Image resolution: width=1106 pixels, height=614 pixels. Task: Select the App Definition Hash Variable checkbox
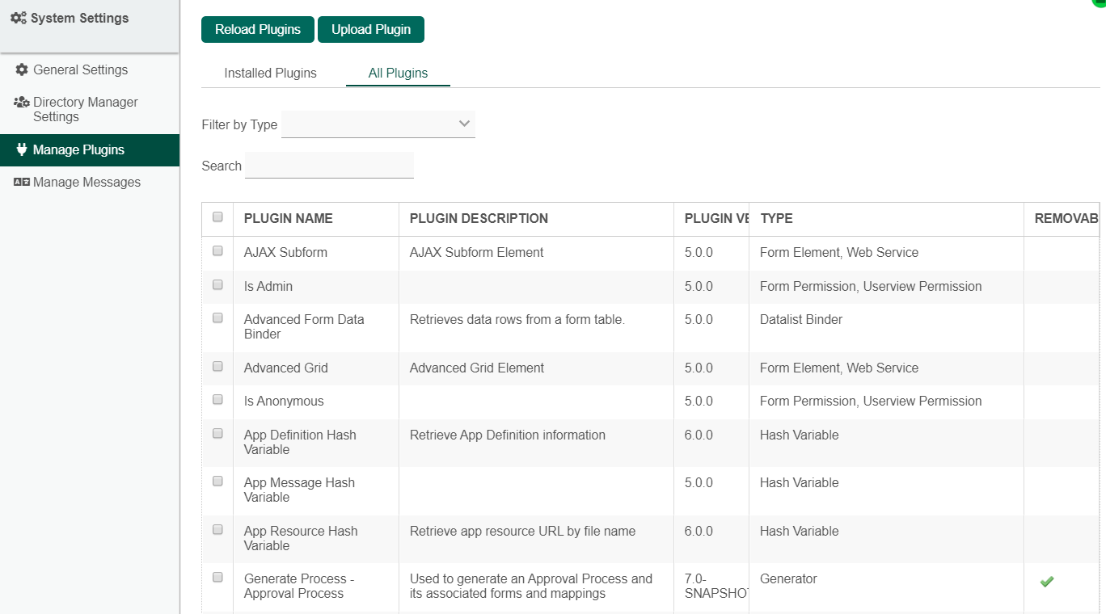pyautogui.click(x=217, y=434)
